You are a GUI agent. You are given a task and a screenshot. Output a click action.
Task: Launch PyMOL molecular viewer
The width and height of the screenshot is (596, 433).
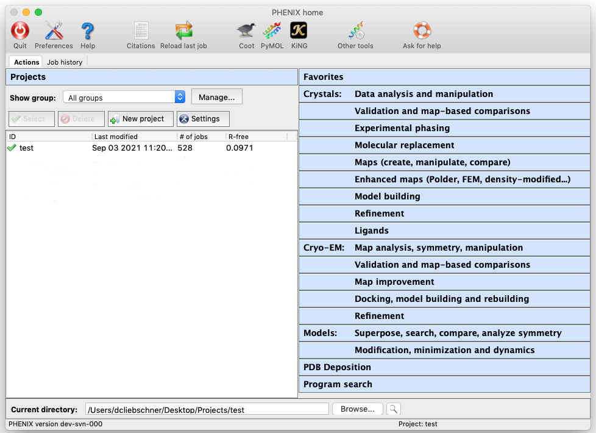[272, 30]
